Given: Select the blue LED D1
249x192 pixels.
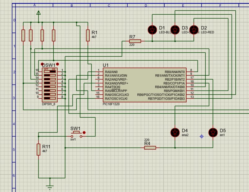Looking at the screenshot, I should click(152, 30).
